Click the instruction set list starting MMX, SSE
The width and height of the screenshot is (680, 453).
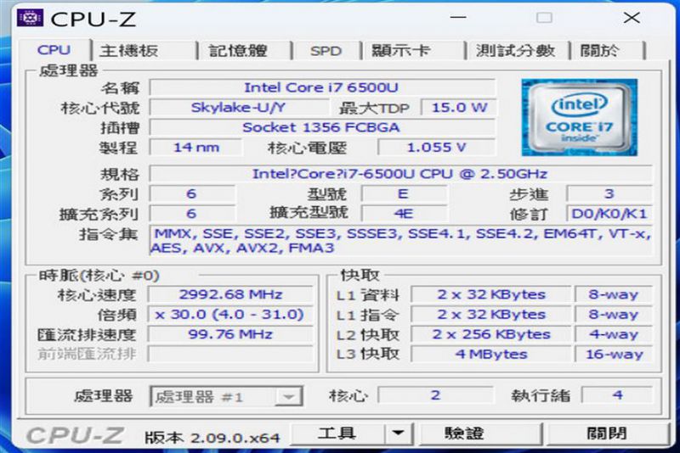tap(400, 241)
